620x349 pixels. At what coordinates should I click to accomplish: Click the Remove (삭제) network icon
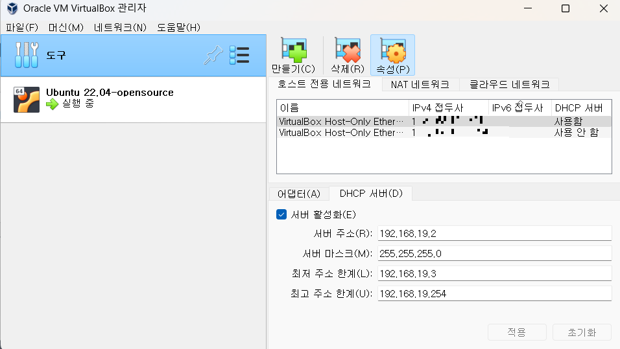click(x=348, y=50)
